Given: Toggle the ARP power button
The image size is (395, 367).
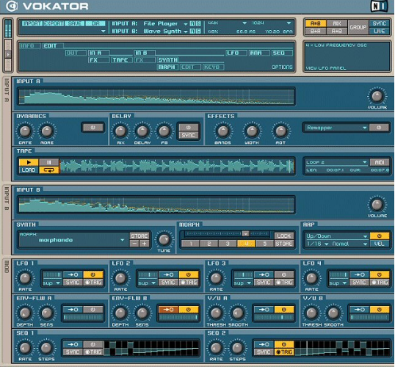Looking at the screenshot, I should [379, 236].
